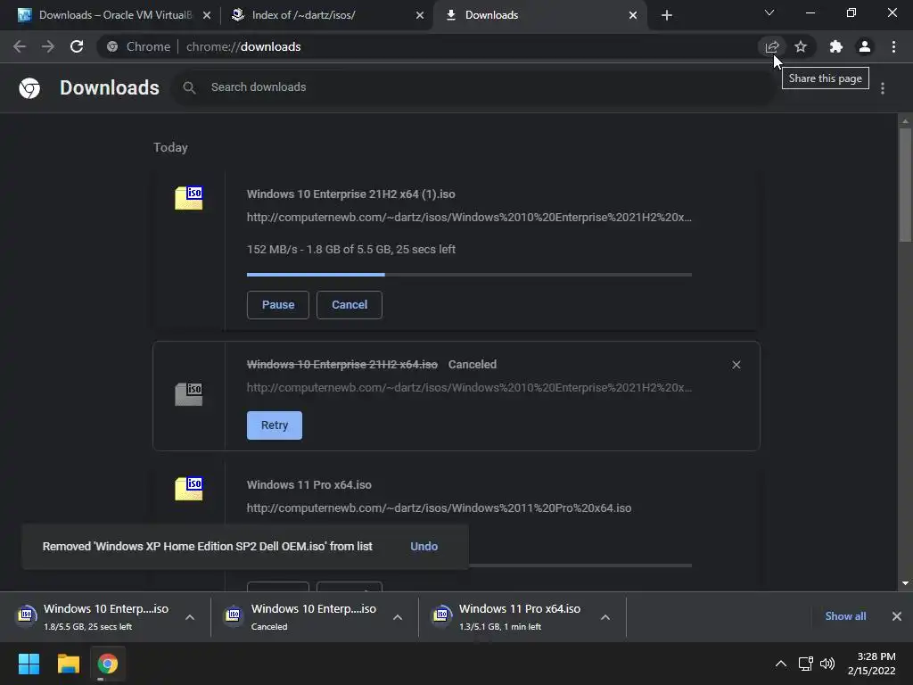Go back using the browser back arrow
This screenshot has height=685, width=913.
click(20, 46)
